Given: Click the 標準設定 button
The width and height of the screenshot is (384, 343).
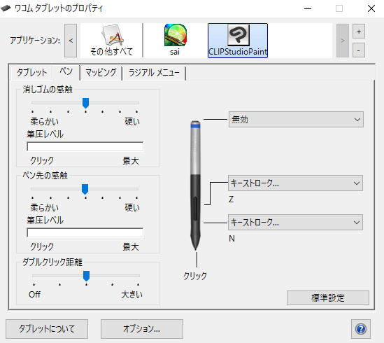Looking at the screenshot, I should click(328, 298).
